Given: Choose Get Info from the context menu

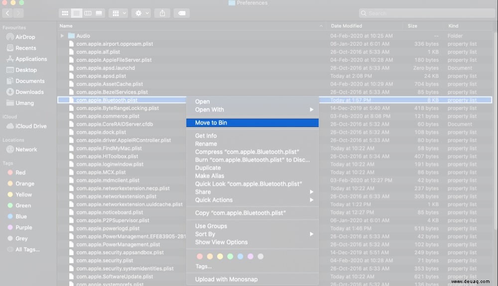Looking at the screenshot, I should (252, 136).
